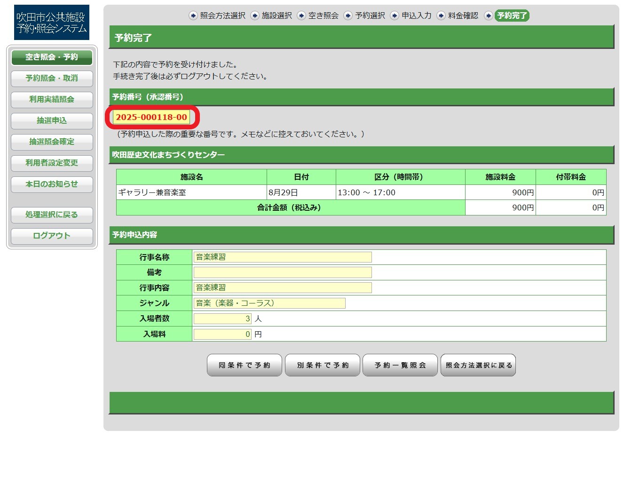The image size is (624, 478).
Task: Open 予約一覧照会 button
Action: pyautogui.click(x=400, y=366)
